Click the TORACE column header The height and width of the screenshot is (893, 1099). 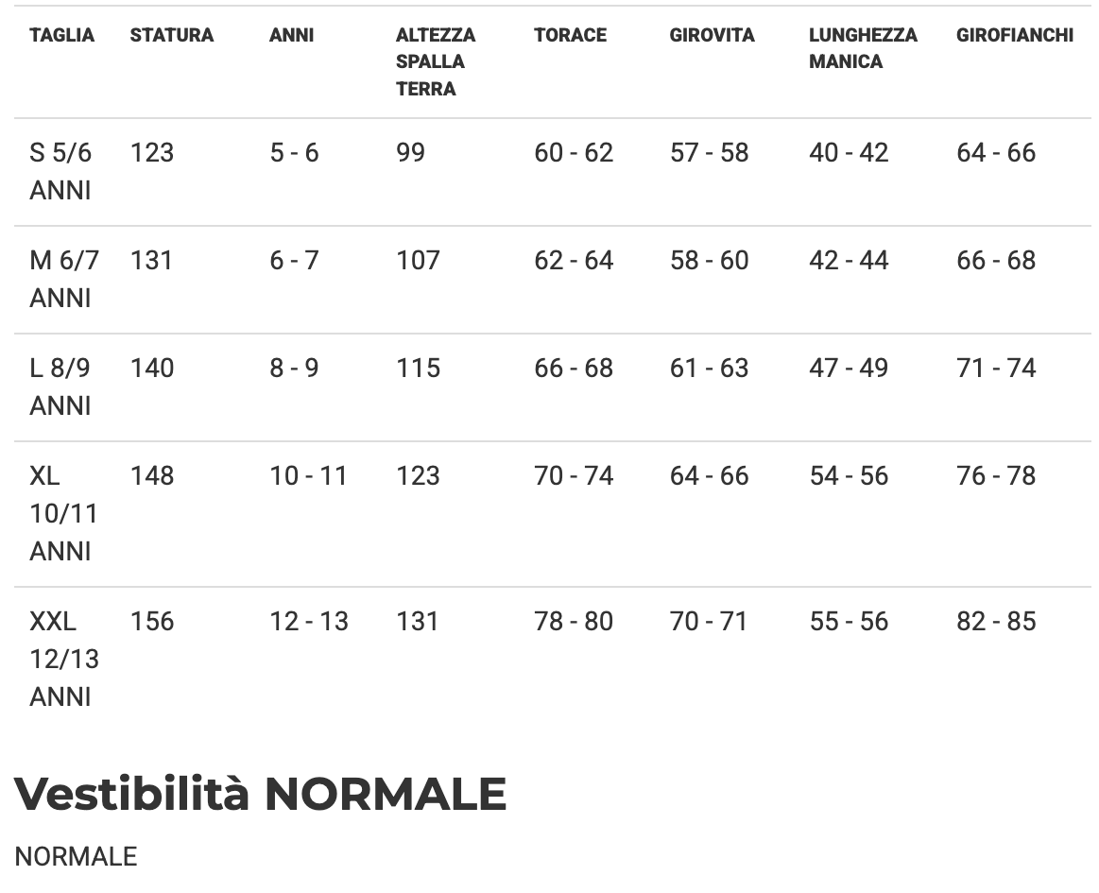coord(570,36)
